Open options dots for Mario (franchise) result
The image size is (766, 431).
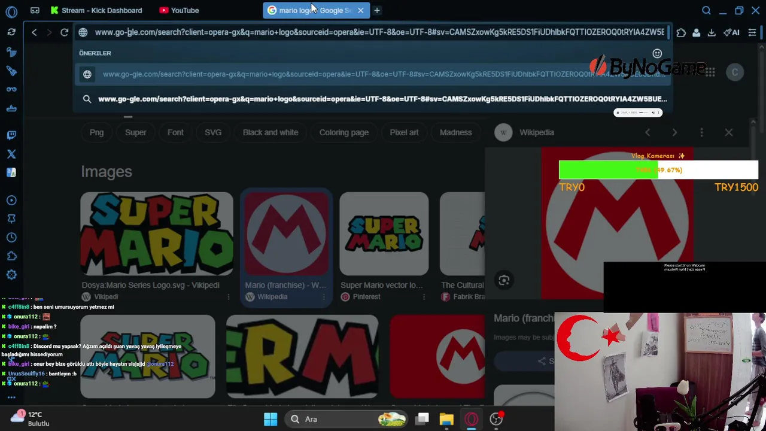[324, 297]
